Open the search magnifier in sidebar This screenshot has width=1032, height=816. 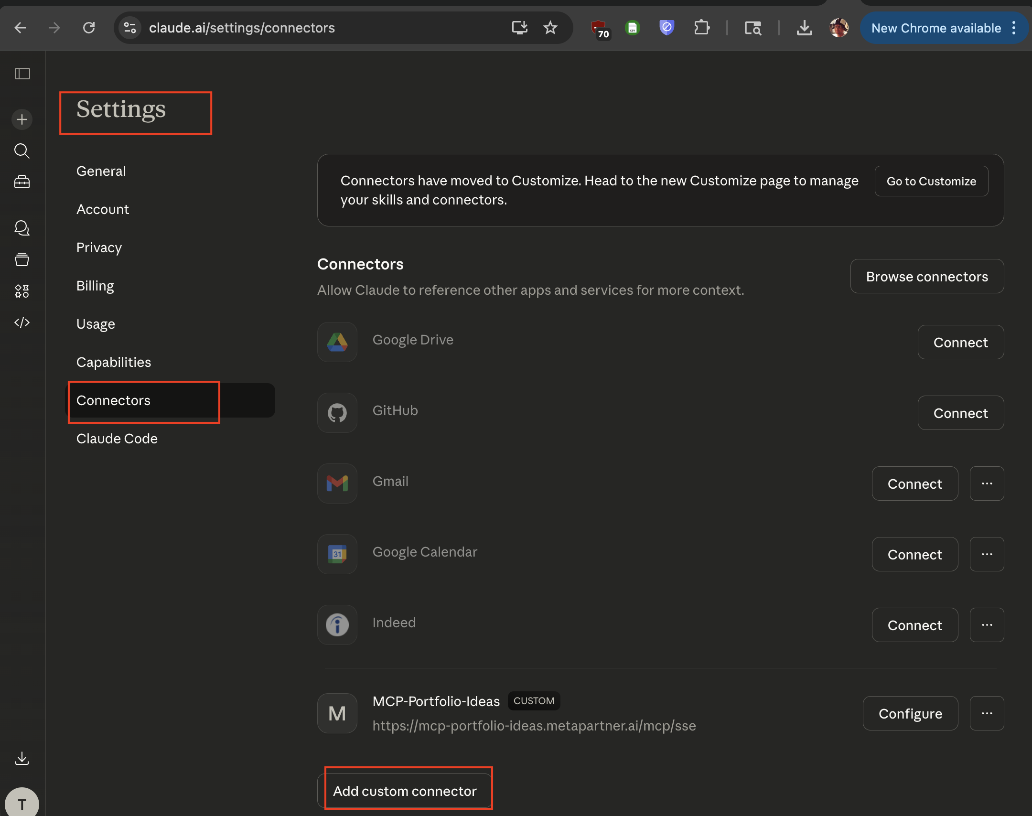click(x=22, y=150)
